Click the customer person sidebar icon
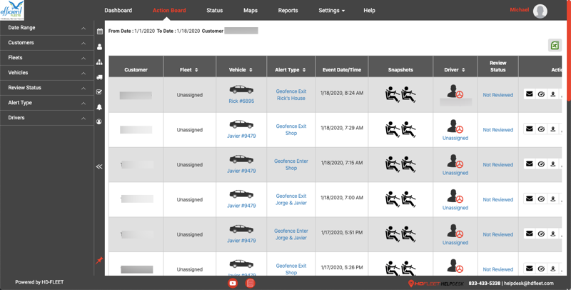This screenshot has height=290, width=571. pyautogui.click(x=99, y=46)
